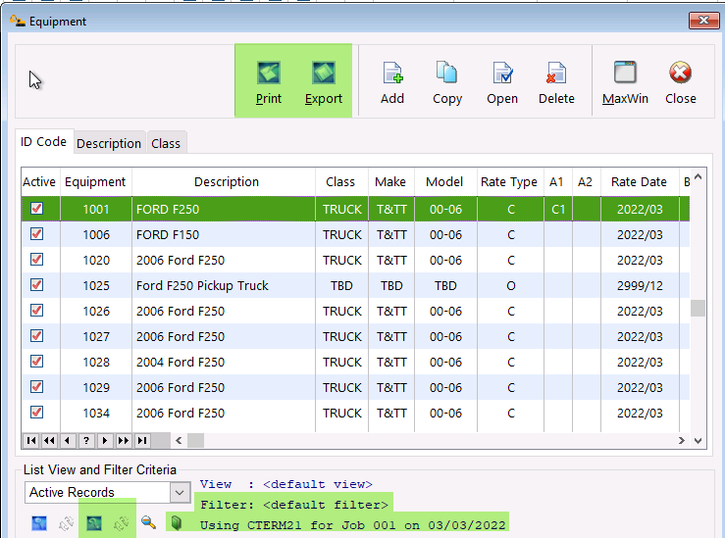Click the magnifying glass search icon

pyautogui.click(x=148, y=522)
